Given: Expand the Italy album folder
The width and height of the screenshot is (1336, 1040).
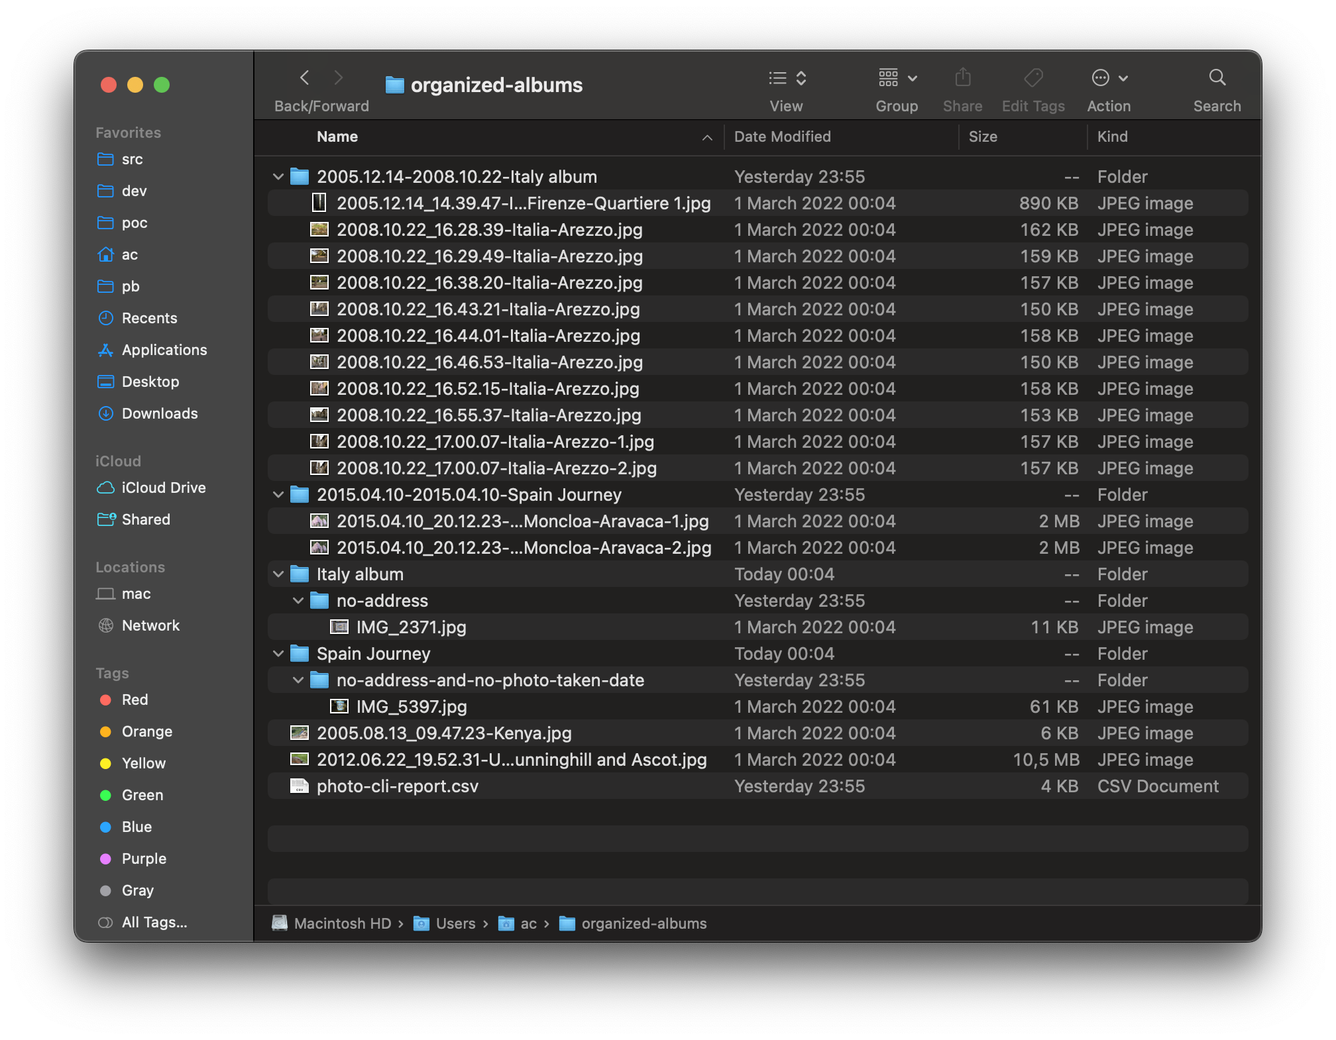Looking at the screenshot, I should (279, 574).
